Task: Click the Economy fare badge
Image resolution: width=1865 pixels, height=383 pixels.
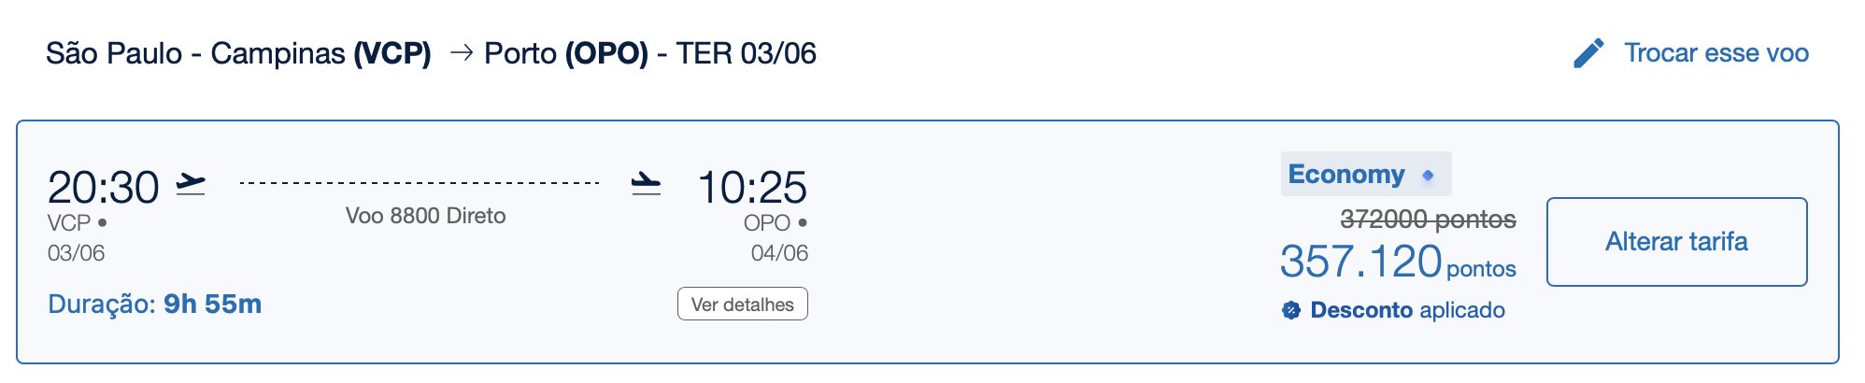Action: click(1365, 175)
